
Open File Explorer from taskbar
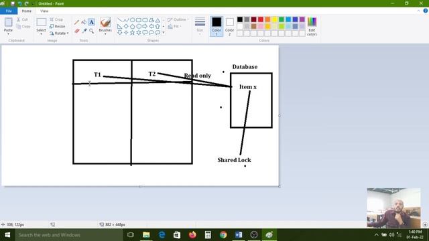point(146,235)
